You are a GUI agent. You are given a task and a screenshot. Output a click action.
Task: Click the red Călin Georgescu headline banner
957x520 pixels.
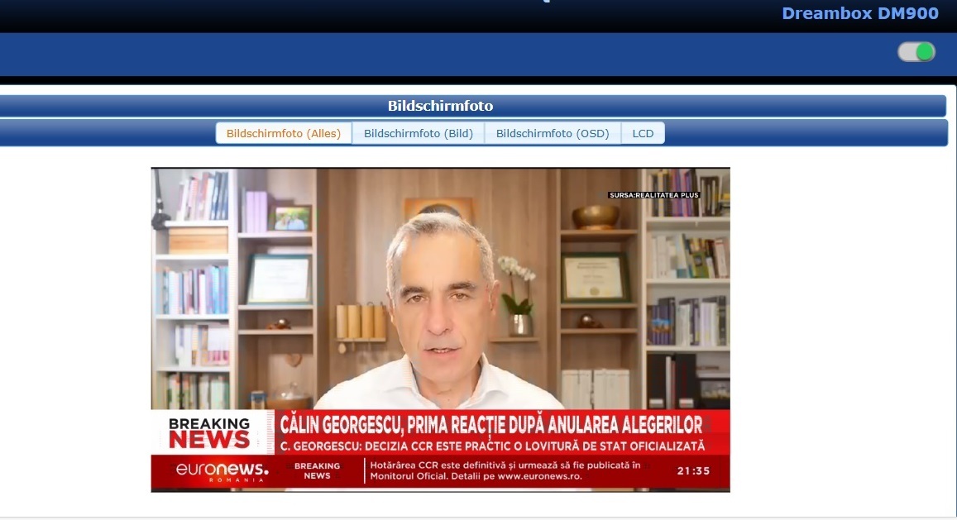pyautogui.click(x=491, y=425)
